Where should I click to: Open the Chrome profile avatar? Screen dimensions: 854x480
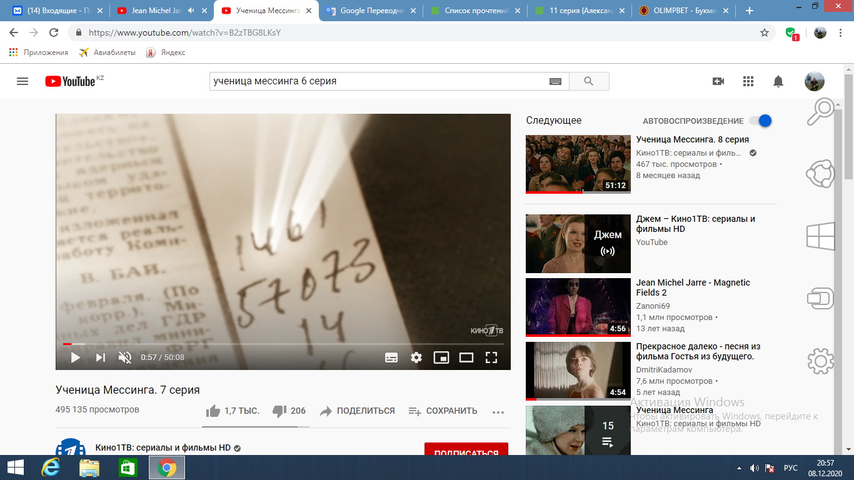pos(820,32)
